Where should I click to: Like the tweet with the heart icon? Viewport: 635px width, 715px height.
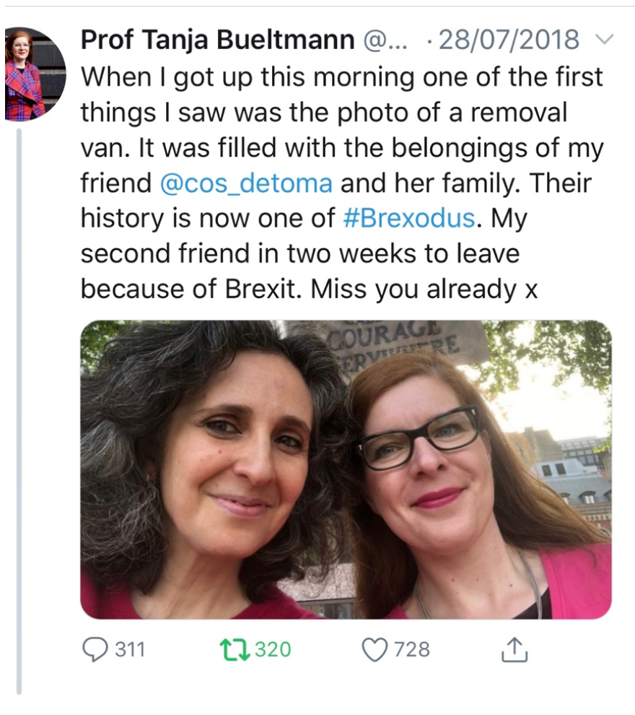pos(374,649)
